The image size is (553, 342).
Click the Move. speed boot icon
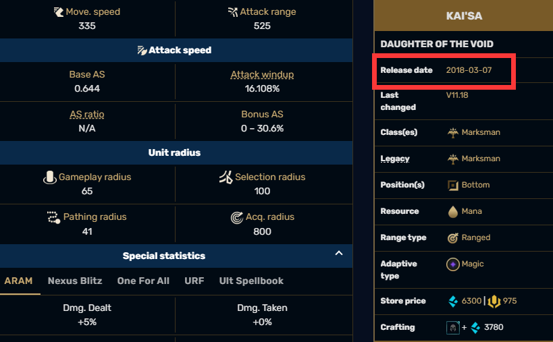point(59,12)
